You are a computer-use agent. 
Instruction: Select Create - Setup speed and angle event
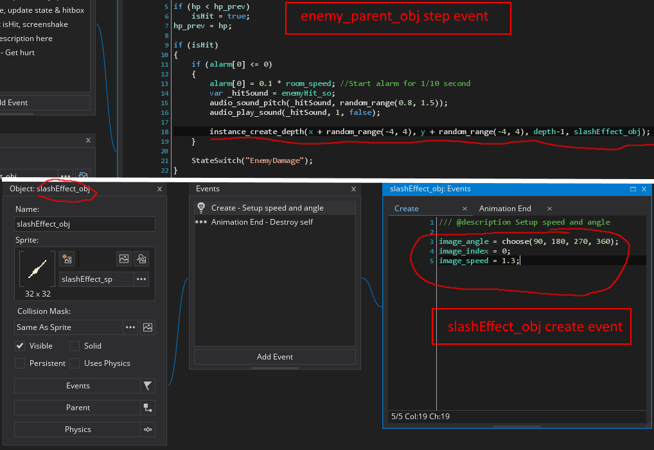pos(275,208)
